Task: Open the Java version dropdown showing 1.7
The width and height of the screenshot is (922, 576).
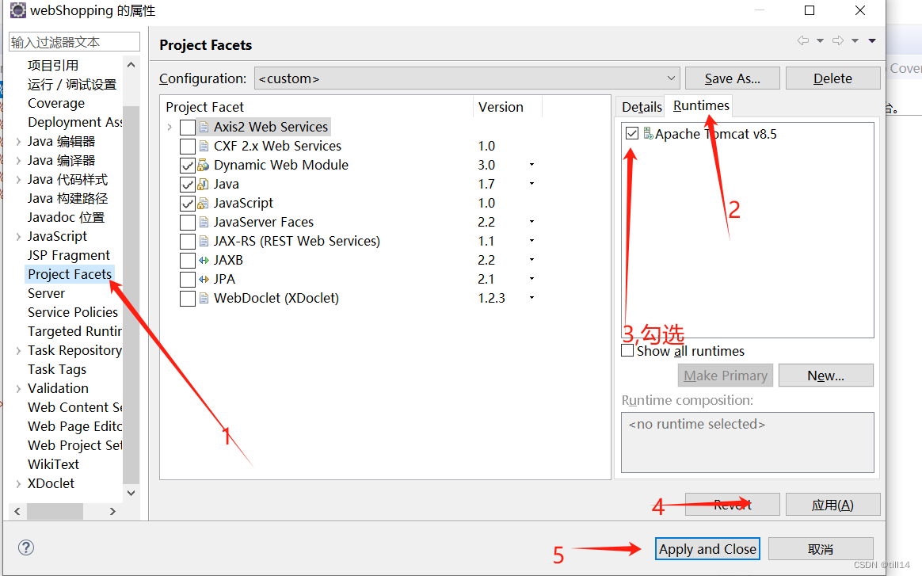Action: click(x=531, y=184)
